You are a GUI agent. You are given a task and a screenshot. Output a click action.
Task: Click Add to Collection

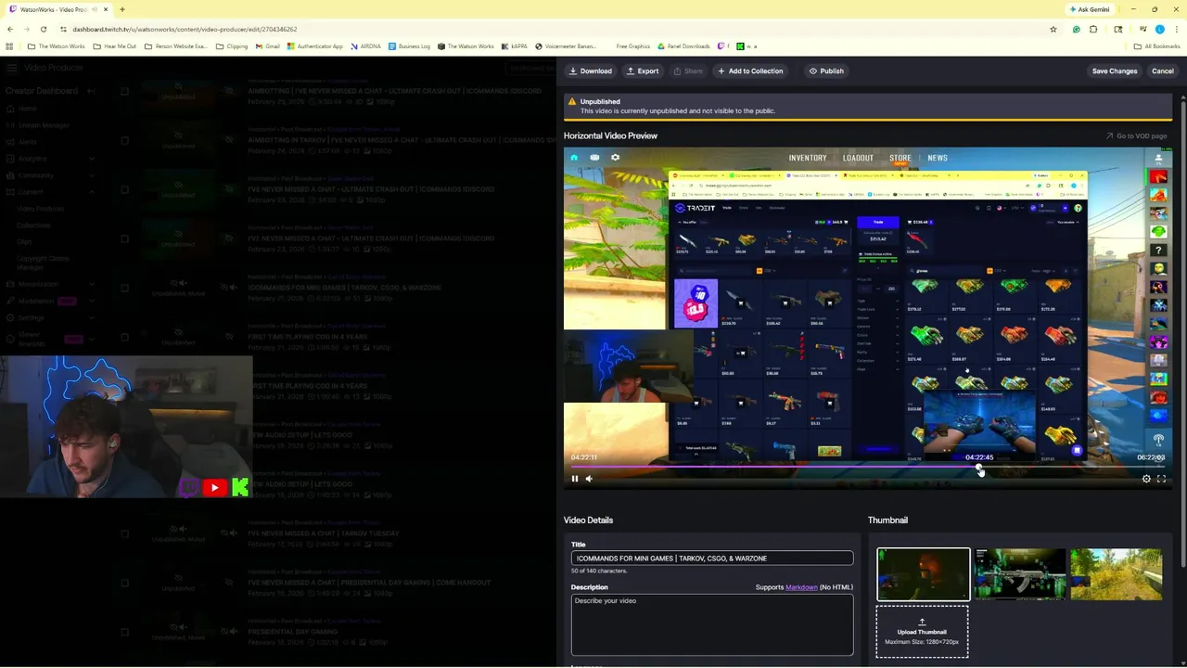pos(750,71)
